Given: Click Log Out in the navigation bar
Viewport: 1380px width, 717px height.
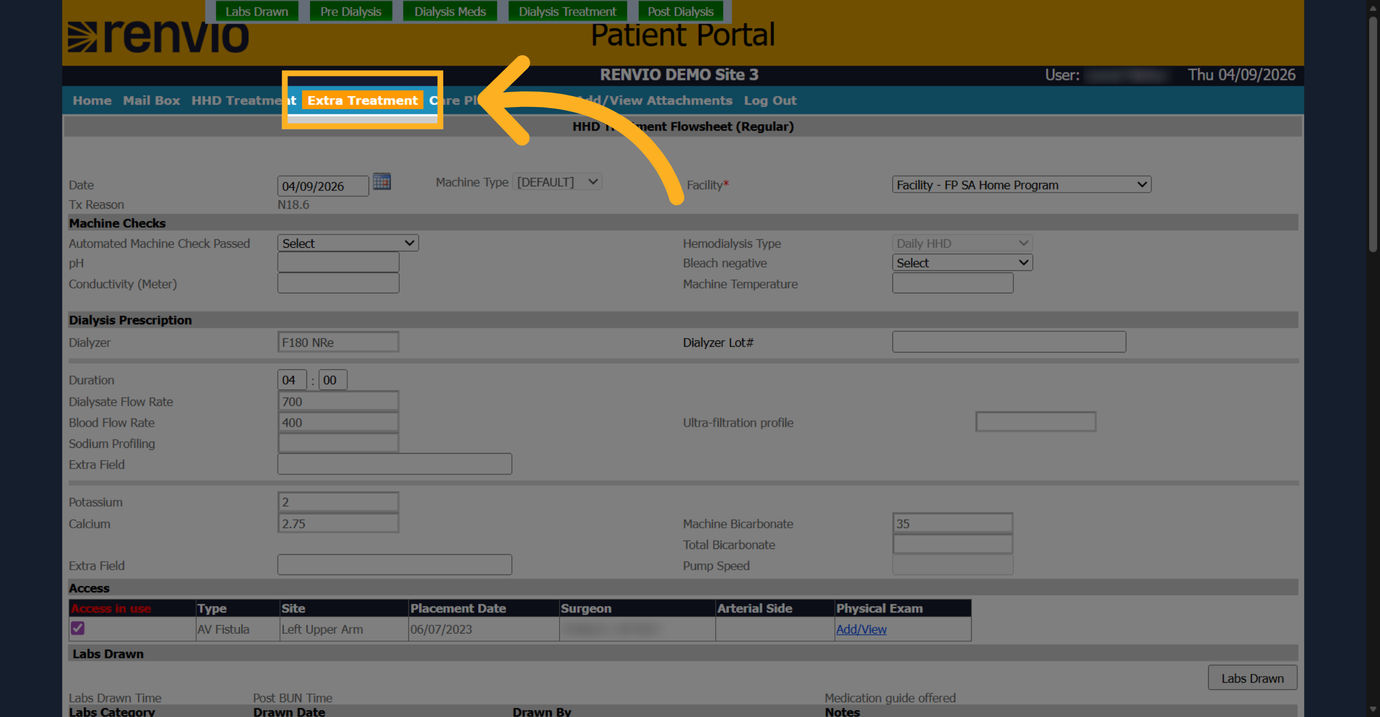Looking at the screenshot, I should pyautogui.click(x=770, y=101).
